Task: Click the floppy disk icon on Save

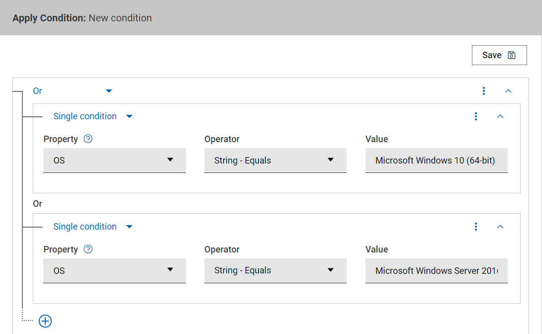Action: pos(511,55)
